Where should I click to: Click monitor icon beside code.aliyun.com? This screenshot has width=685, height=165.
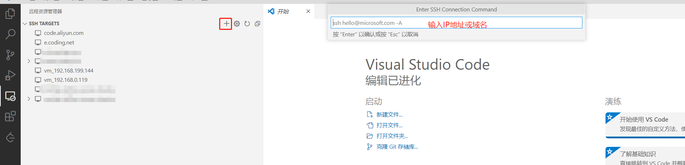coord(38,33)
